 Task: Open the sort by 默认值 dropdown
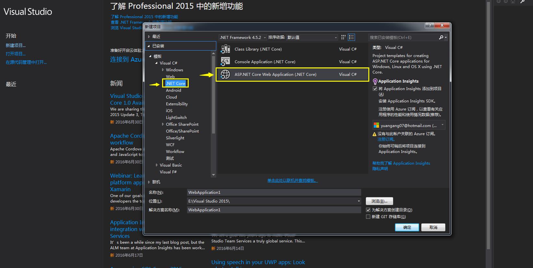point(336,38)
